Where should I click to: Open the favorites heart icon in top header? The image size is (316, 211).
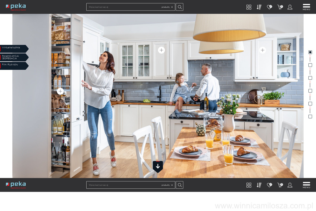[269, 7]
